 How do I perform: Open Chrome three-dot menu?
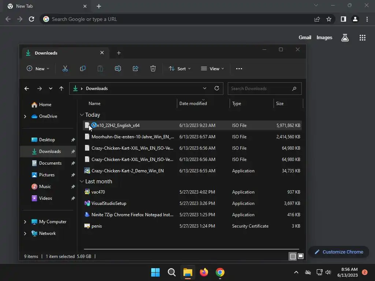tap(367, 19)
